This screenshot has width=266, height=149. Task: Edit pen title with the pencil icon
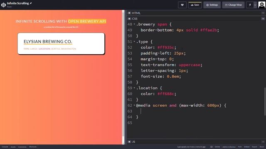coord(31,3)
